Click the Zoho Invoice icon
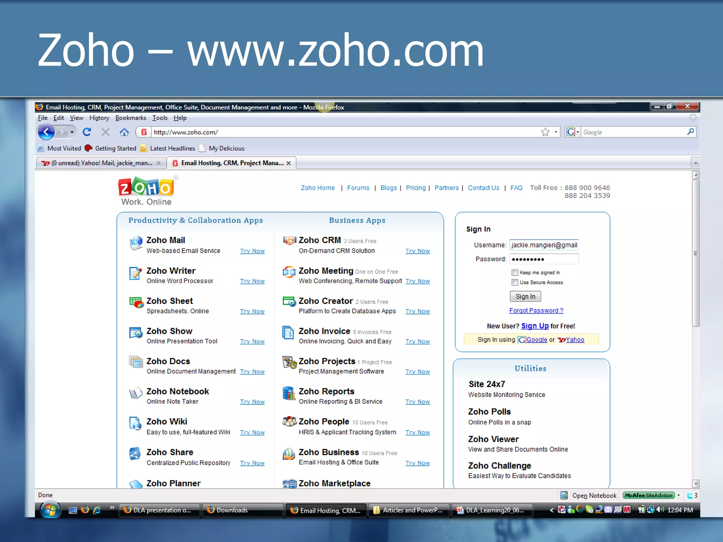Viewport: 723px width, 542px height. [288, 333]
